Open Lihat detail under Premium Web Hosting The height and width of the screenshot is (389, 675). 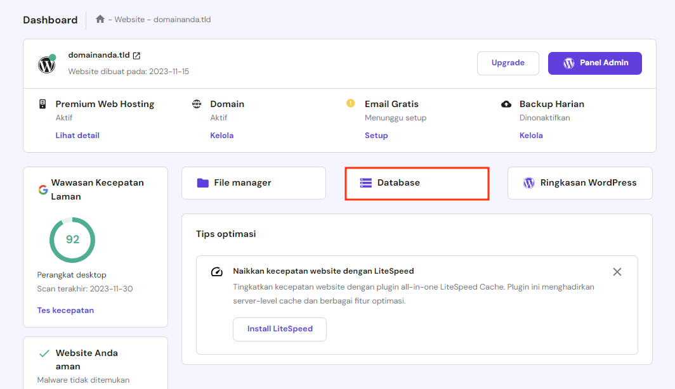(77, 135)
